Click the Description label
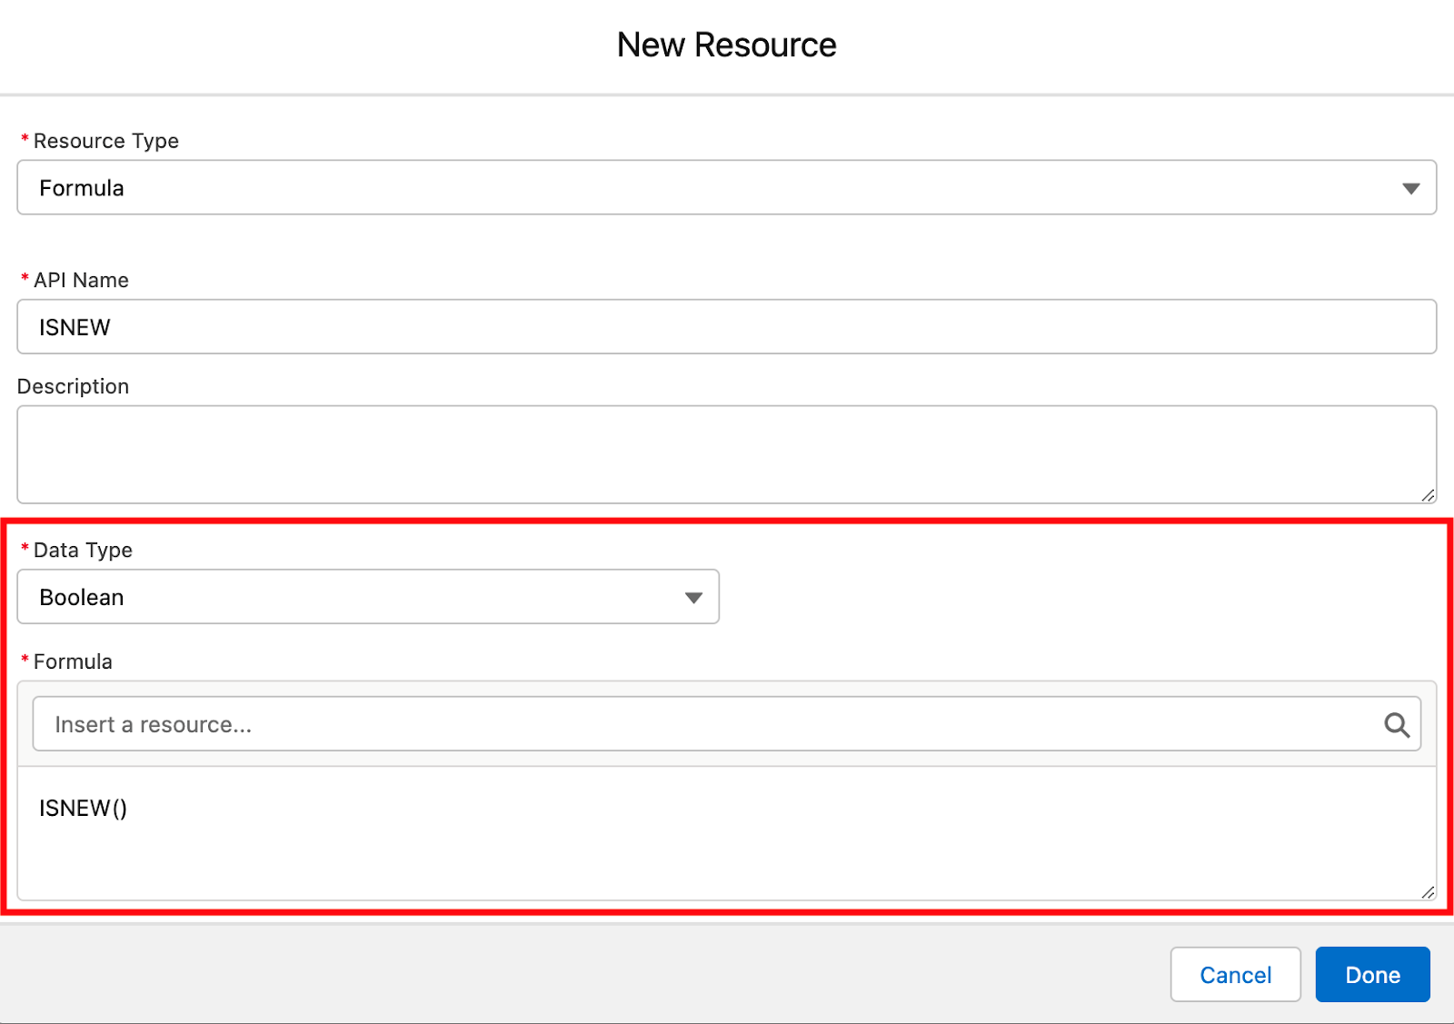The height and width of the screenshot is (1024, 1454). click(74, 386)
